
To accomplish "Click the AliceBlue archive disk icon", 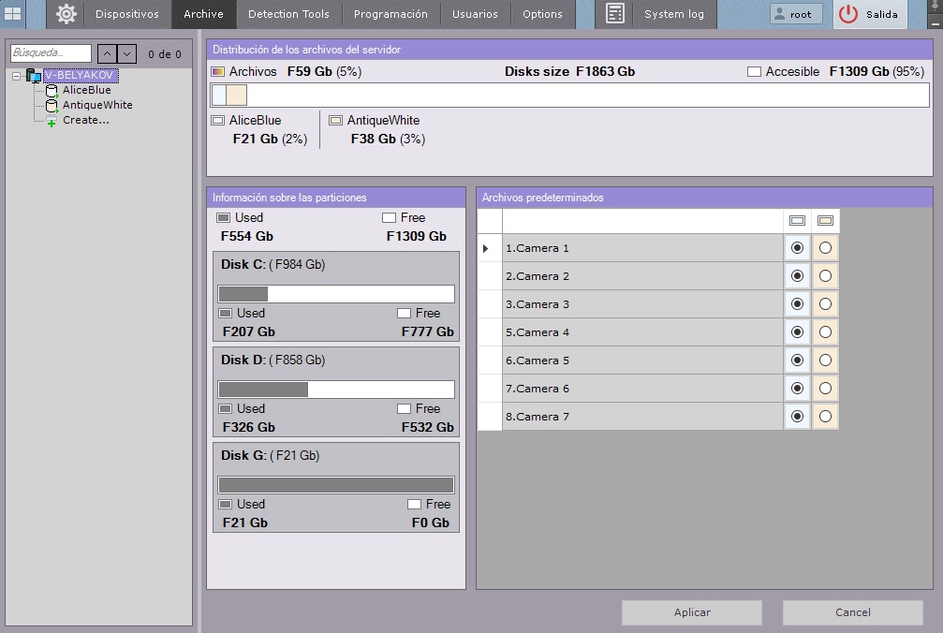I will tap(53, 90).
